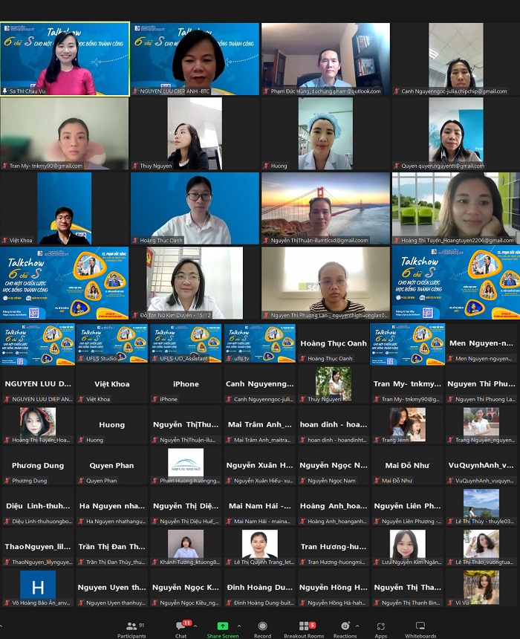Open Breakout Rooms
Image resolution: width=520 pixels, height=639 pixels.
point(304,629)
